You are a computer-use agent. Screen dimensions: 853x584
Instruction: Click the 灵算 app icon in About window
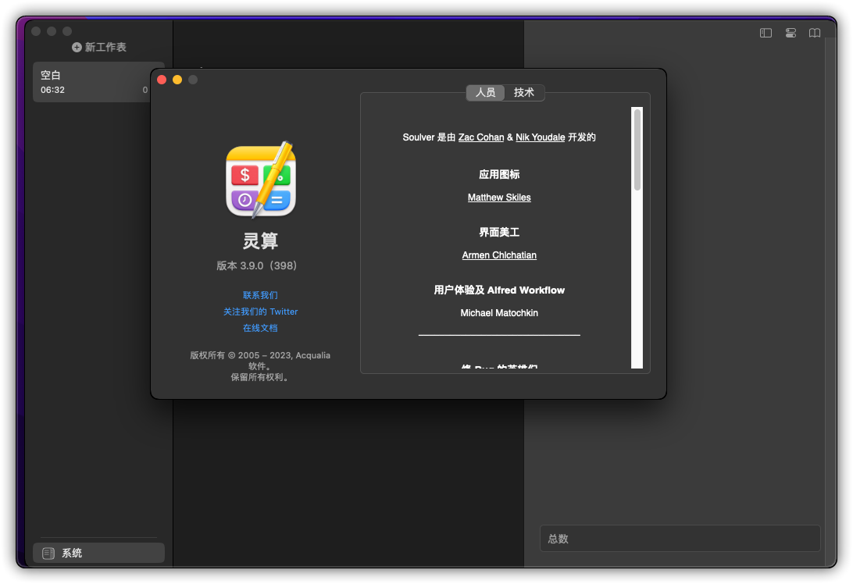261,180
